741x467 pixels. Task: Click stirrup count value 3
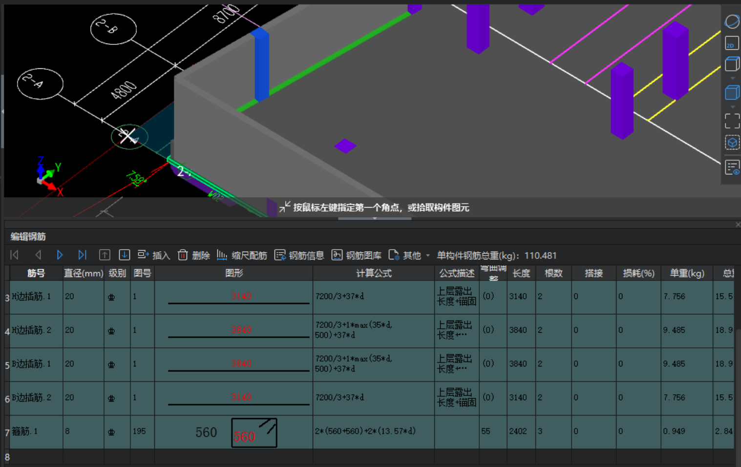(x=540, y=431)
